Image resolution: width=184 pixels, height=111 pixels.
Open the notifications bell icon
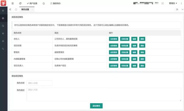point(44,3)
